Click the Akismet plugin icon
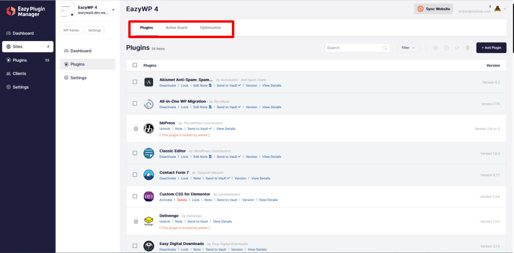Viewport: 514px width, 253px height. pos(149,82)
